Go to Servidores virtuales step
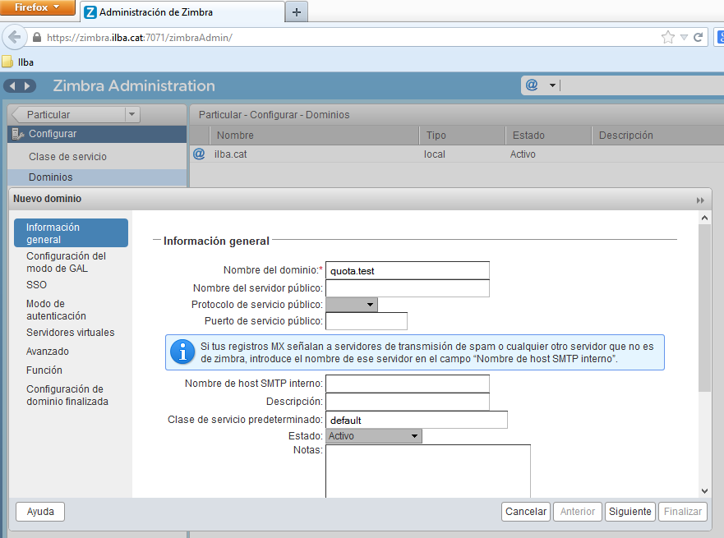724x538 pixels. pyautogui.click(x=70, y=332)
